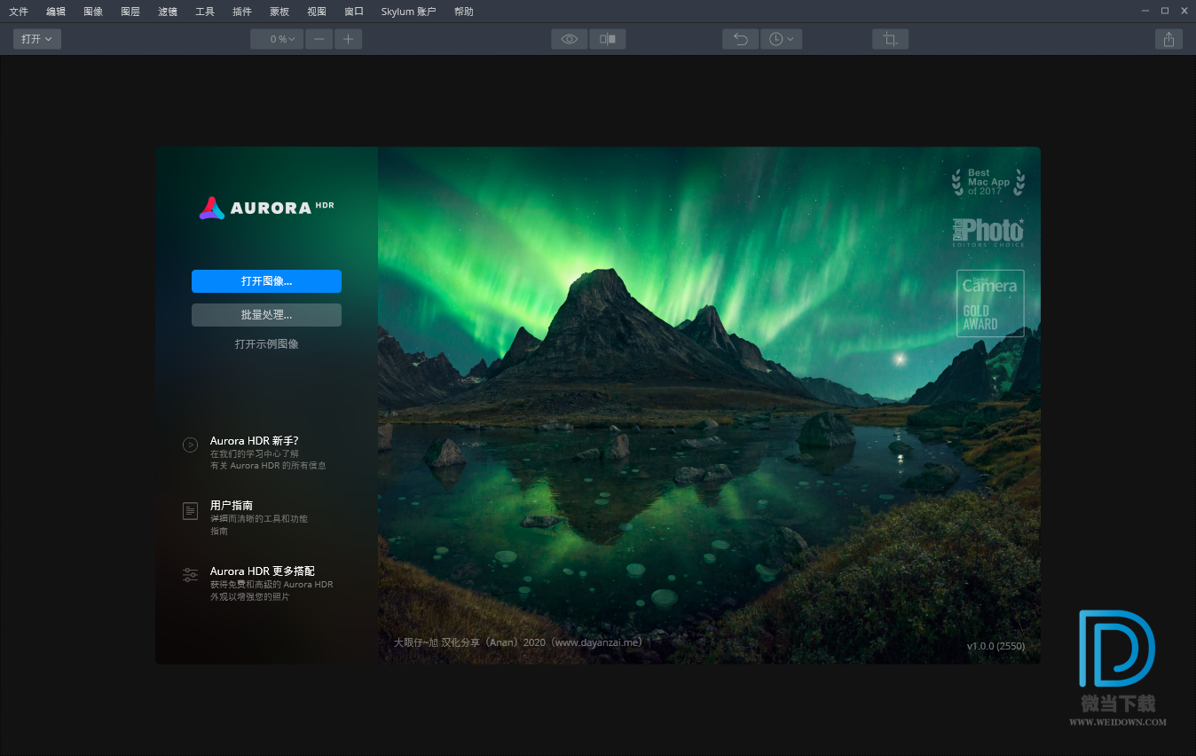The width and height of the screenshot is (1196, 756).
Task: Click the 打开图像... button
Action: coord(266,281)
